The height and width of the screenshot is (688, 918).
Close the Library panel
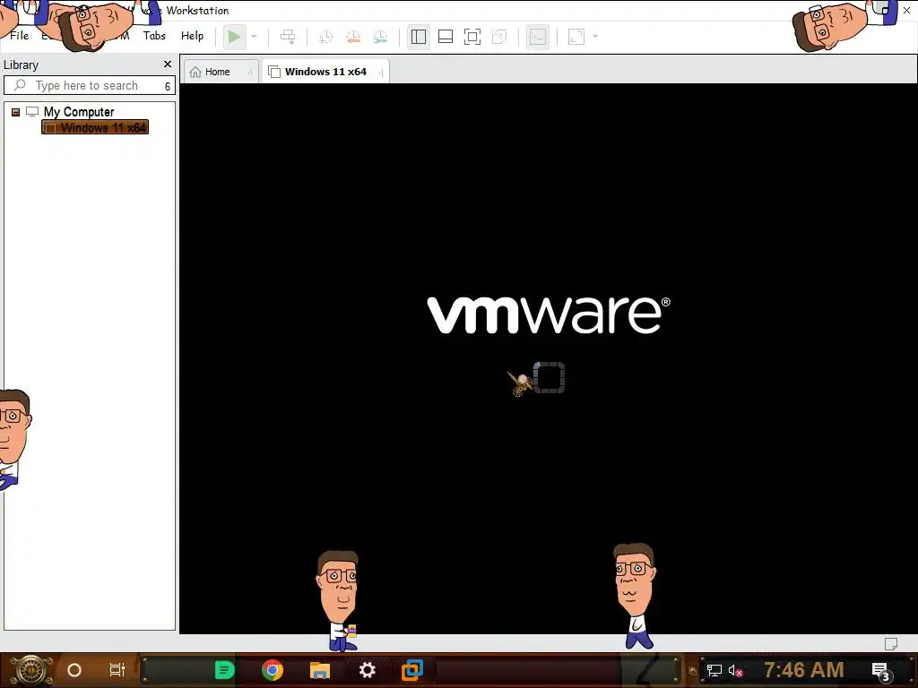click(168, 64)
